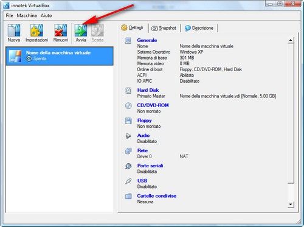Image resolution: width=304 pixels, height=227 pixels.
Task: Click the Rimuovi remove machine icon
Action: (x=61, y=30)
